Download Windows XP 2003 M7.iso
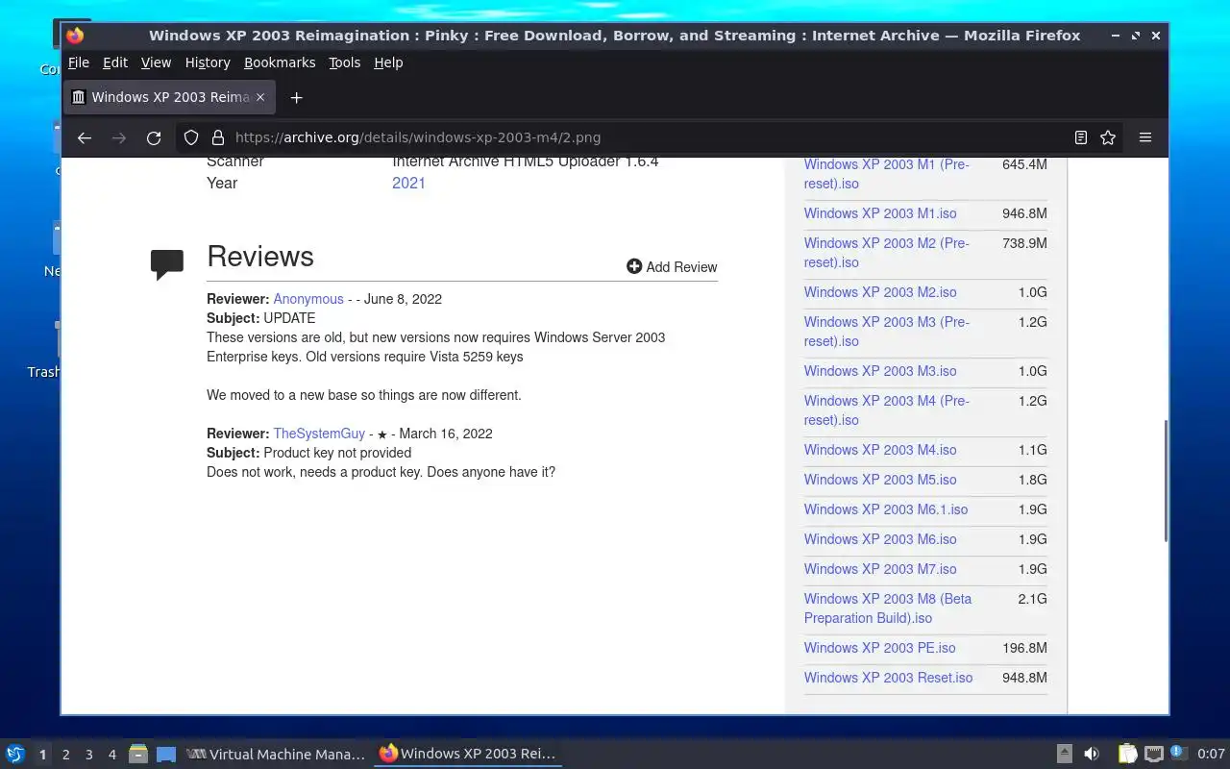 coord(880,569)
